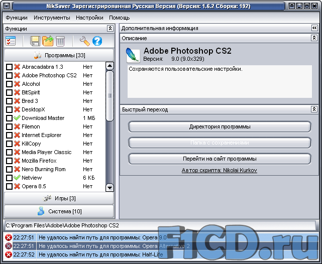This screenshot has width=322, height=264.
Task: Enable the Alcohol checkbox
Action: (x=9, y=84)
